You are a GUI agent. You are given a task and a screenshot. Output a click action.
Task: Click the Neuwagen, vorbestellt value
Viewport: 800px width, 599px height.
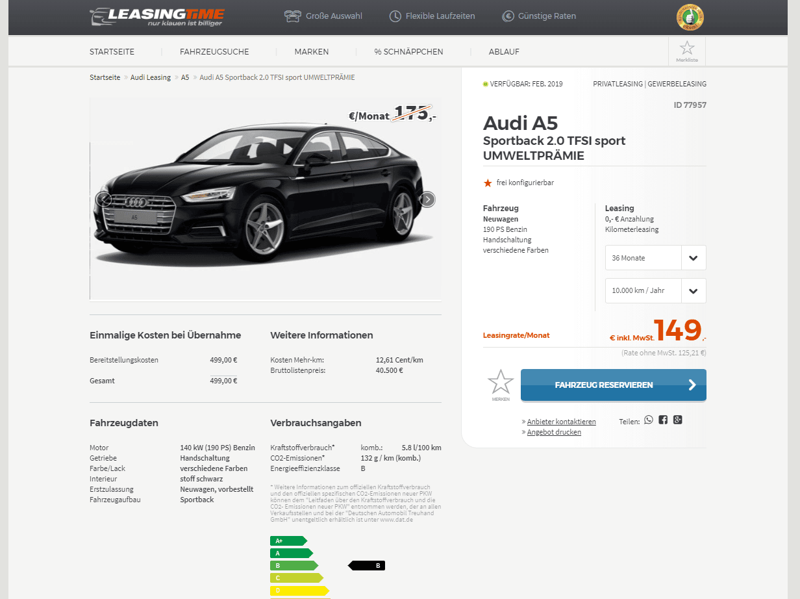click(217, 489)
